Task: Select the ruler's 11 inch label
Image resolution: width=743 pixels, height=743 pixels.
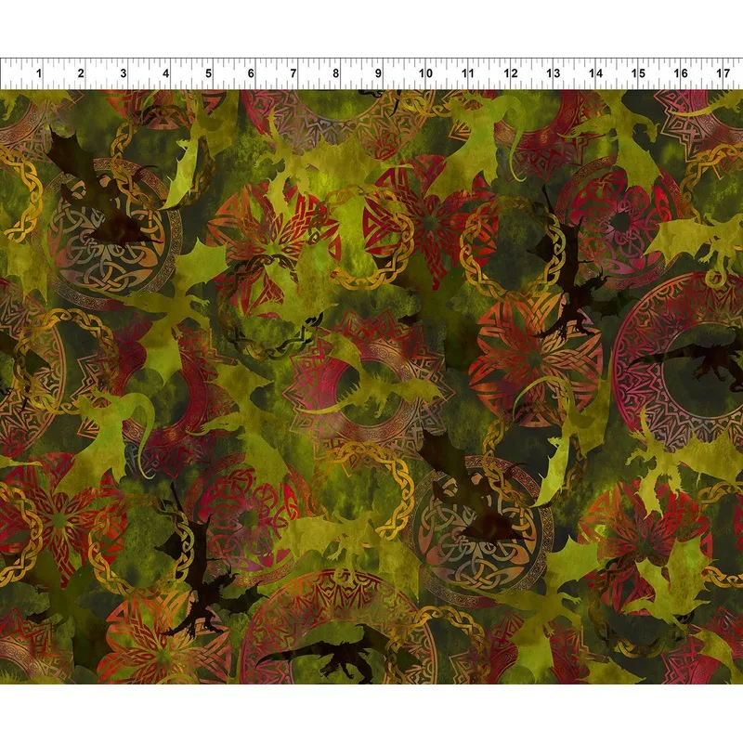Action: coord(468,73)
